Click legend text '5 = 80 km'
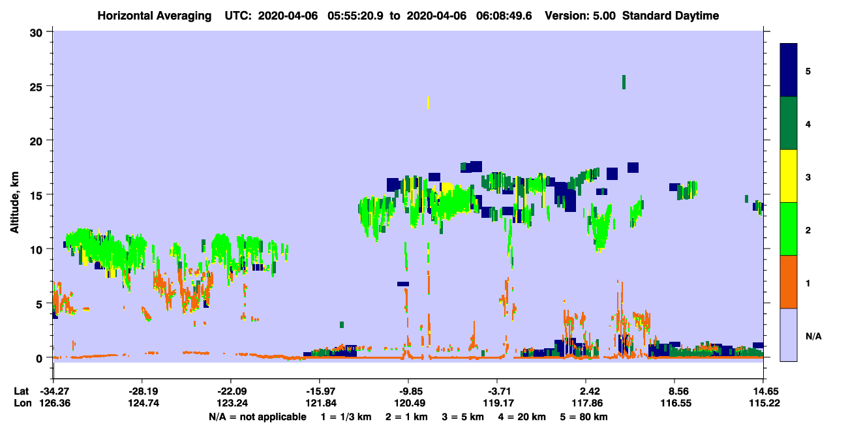 click(584, 417)
